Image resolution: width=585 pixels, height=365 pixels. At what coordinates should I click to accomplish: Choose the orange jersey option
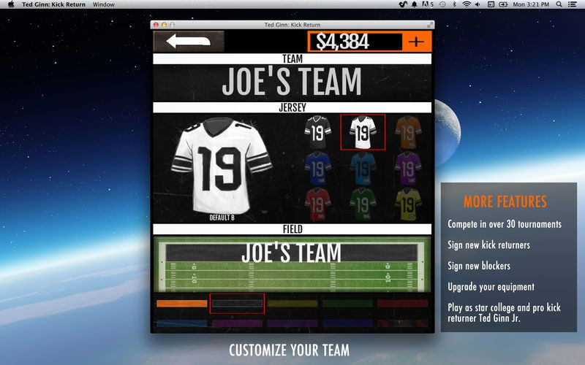408,132
